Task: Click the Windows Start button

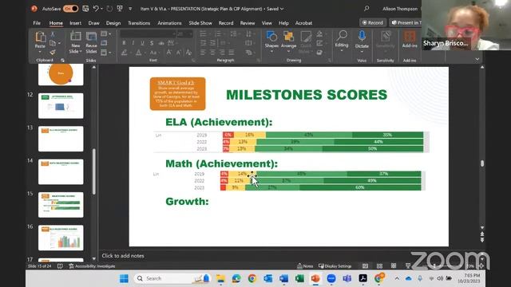Action: (x=124, y=278)
